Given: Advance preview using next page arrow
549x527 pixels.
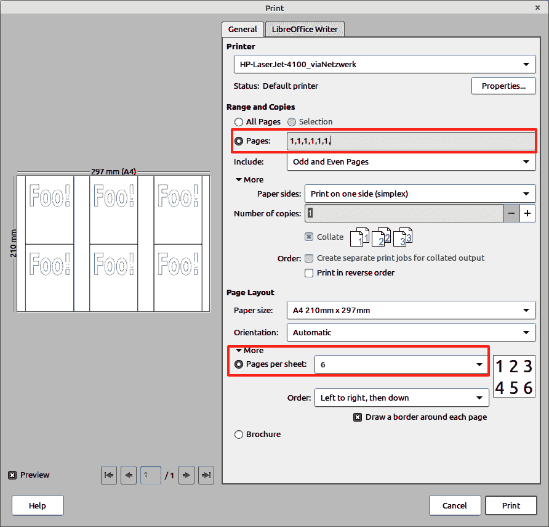Looking at the screenshot, I should tap(186, 475).
